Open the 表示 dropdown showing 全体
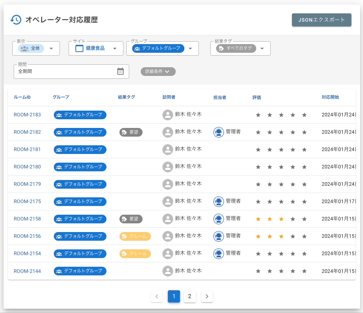Image resolution: width=363 pixels, height=313 pixels. [36, 48]
